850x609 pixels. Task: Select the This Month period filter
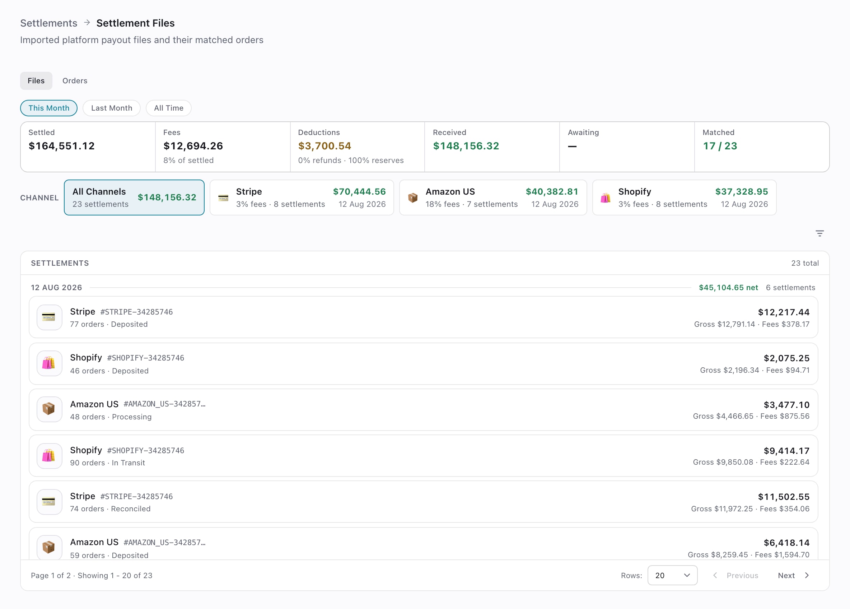[x=49, y=108]
